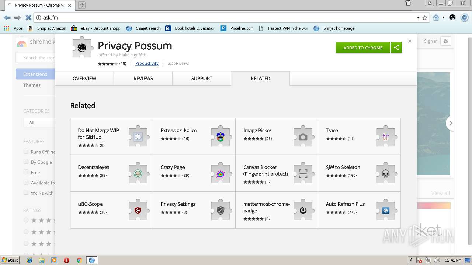The width and height of the screenshot is (472, 265).
Task: Click the Added to Chrome button
Action: [x=363, y=47]
